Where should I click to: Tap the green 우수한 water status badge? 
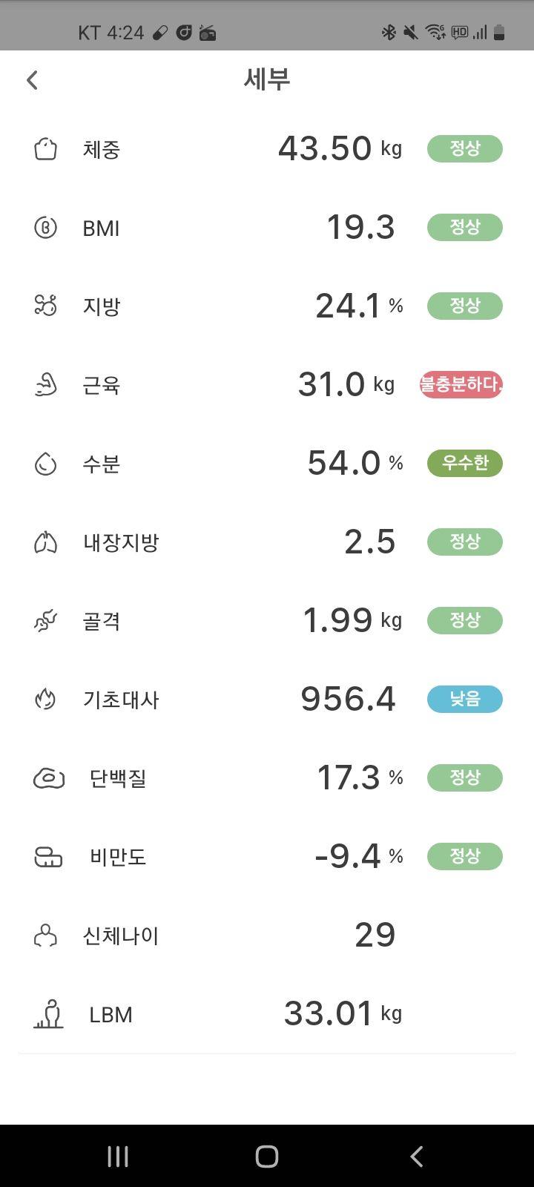coord(465,463)
